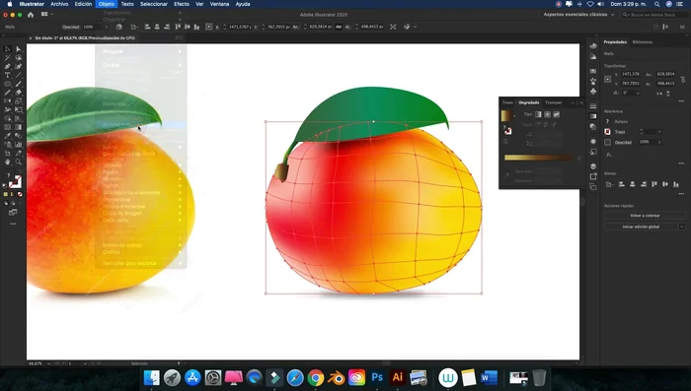Image resolution: width=691 pixels, height=391 pixels.
Task: Toggle Color fill mode in toolbar
Action: 6,194
